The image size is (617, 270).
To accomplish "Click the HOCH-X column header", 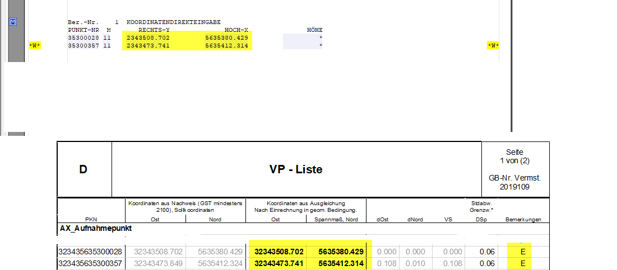I will (x=236, y=30).
